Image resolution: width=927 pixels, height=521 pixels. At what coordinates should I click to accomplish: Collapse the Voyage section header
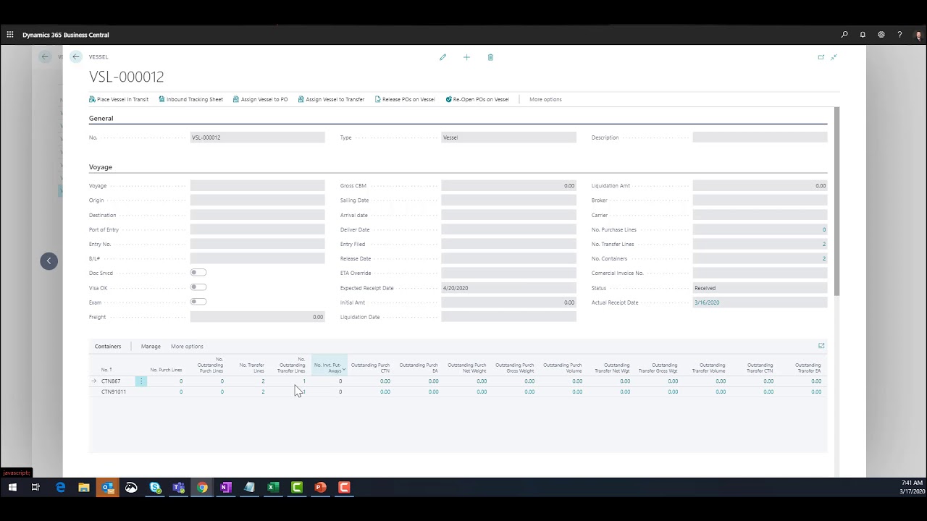coord(101,167)
